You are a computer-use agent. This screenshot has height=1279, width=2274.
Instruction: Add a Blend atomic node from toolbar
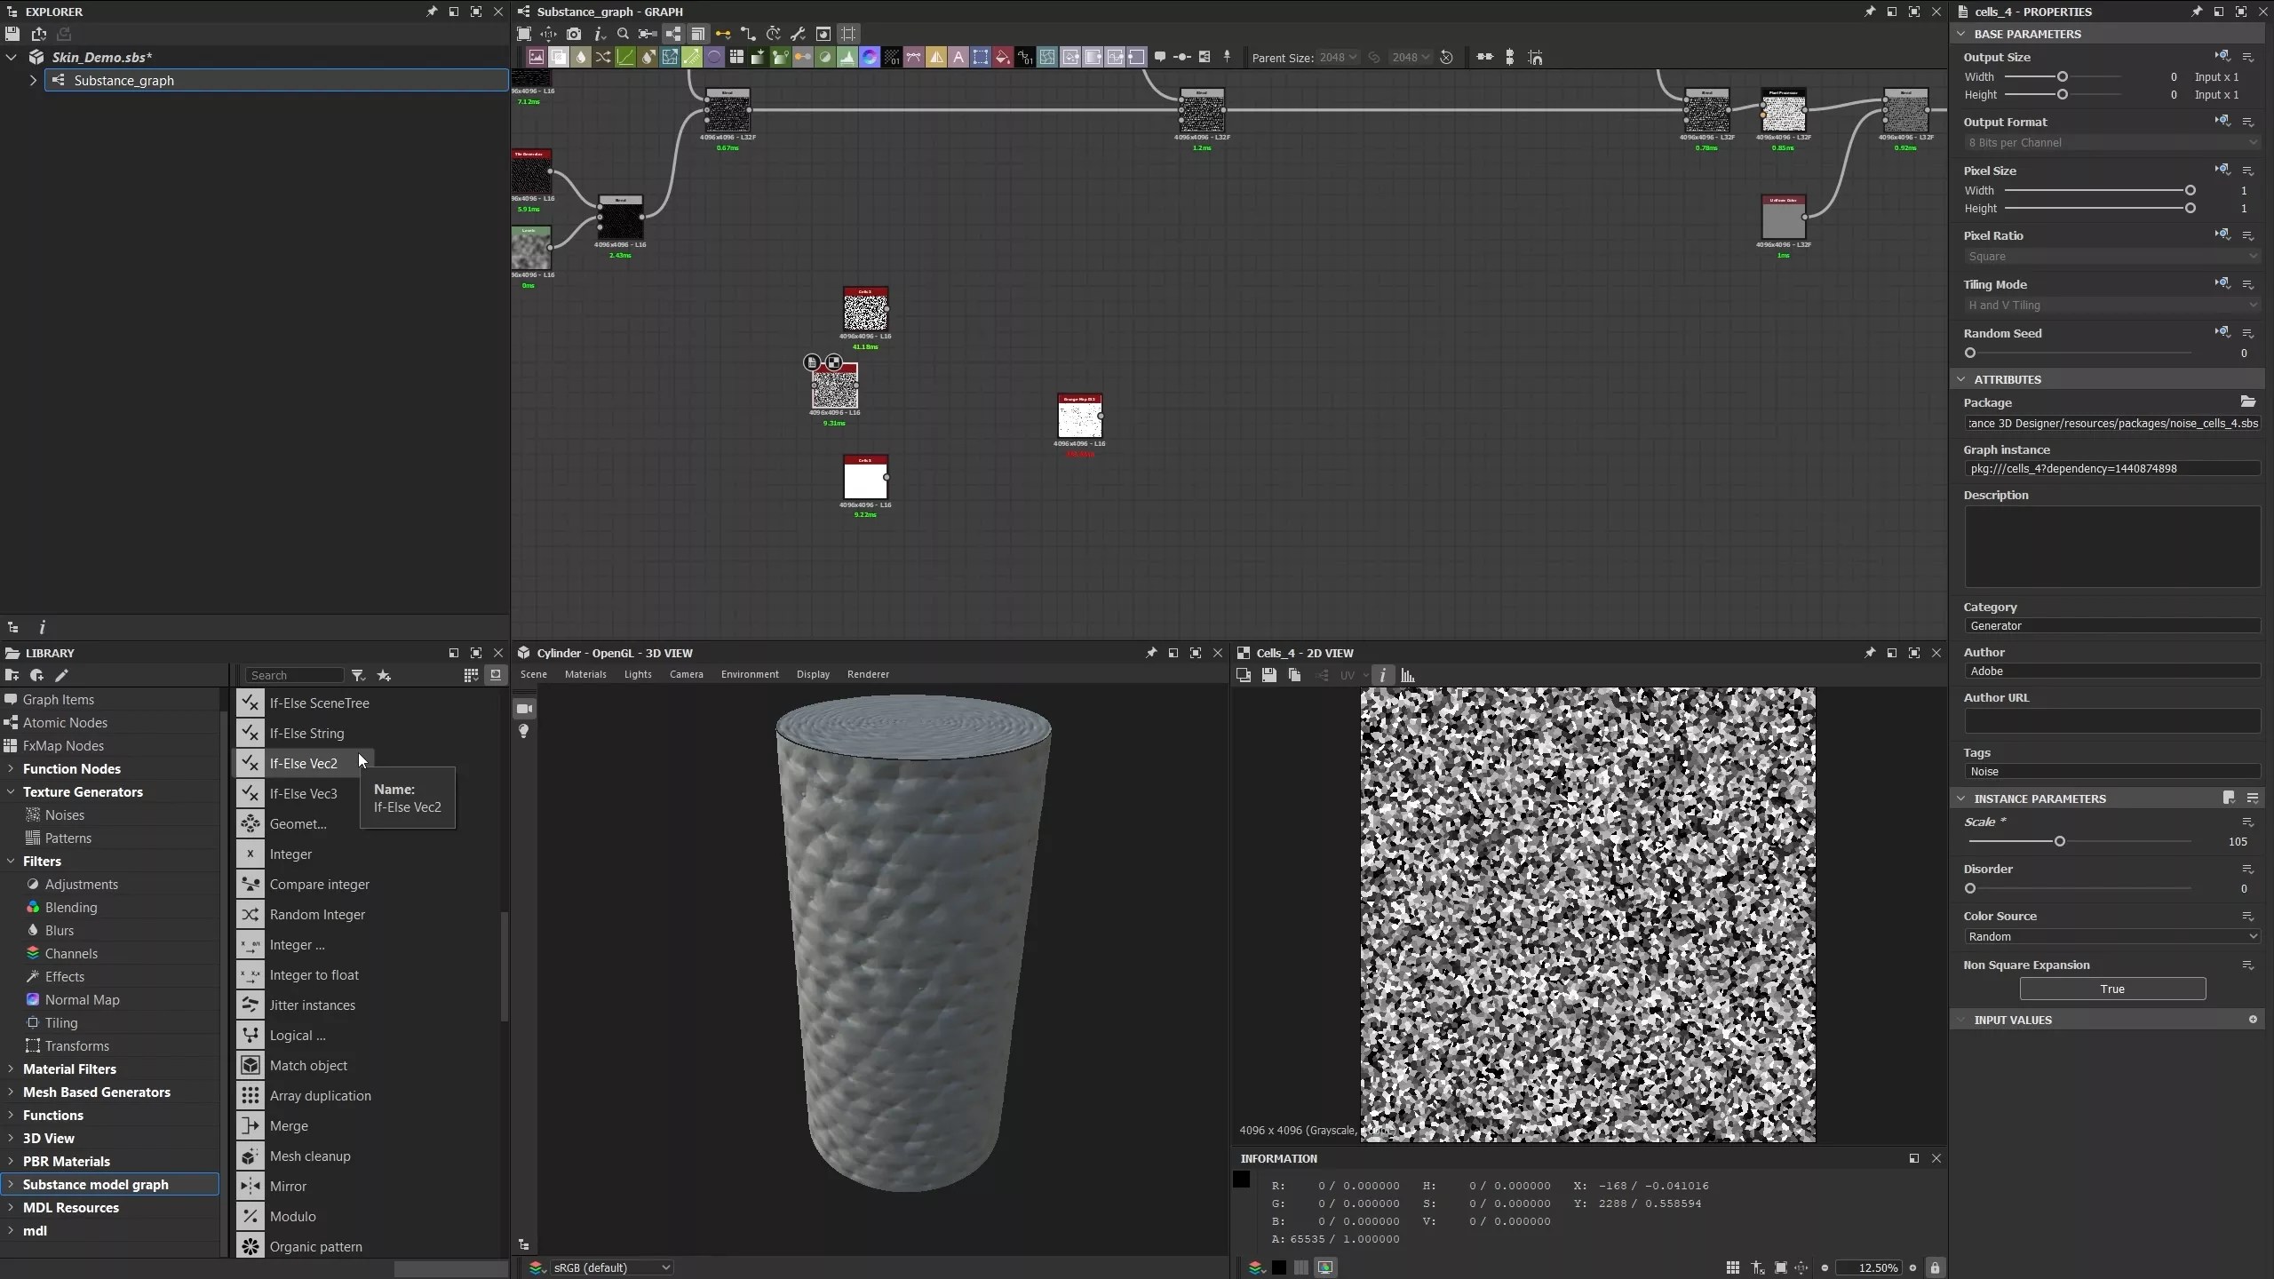(x=559, y=58)
